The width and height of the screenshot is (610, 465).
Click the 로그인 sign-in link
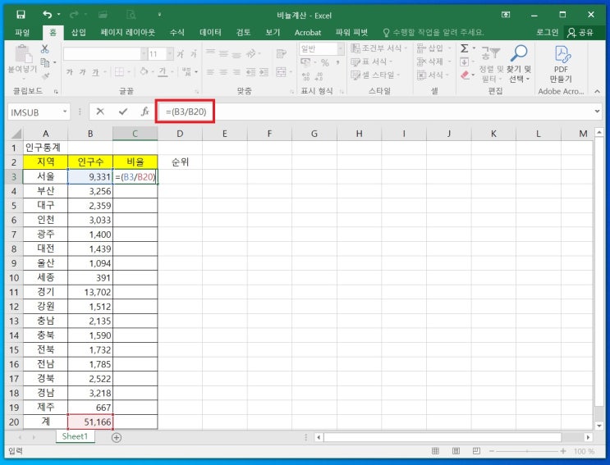(x=547, y=32)
